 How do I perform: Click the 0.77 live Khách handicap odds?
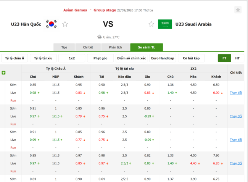[79, 140]
